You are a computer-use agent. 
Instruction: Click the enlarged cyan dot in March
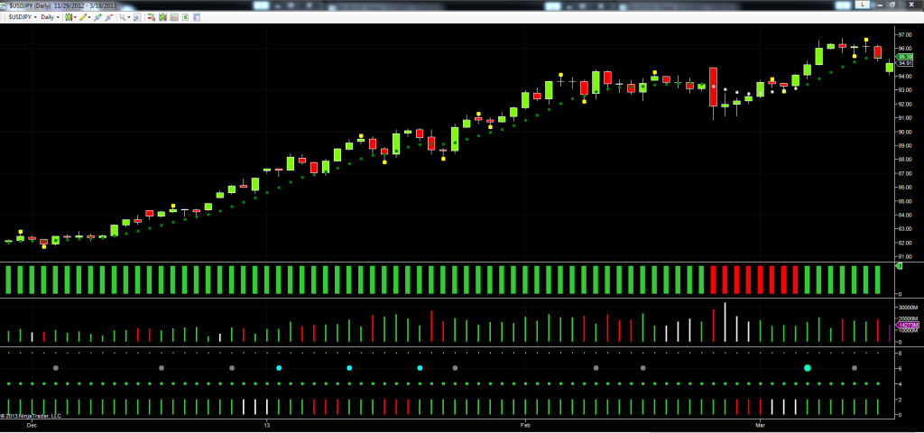pyautogui.click(x=808, y=368)
